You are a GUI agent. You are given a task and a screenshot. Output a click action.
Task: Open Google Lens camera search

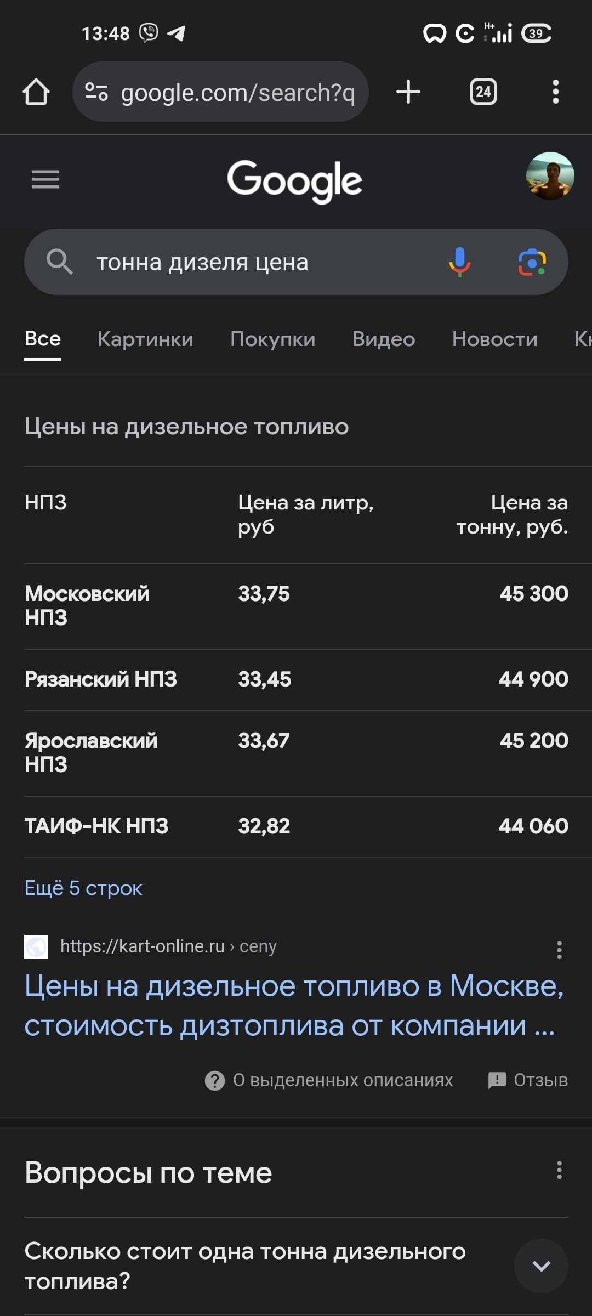click(x=532, y=262)
